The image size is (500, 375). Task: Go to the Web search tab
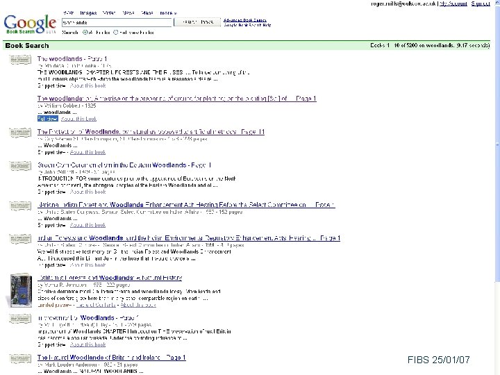pyautogui.click(x=69, y=13)
